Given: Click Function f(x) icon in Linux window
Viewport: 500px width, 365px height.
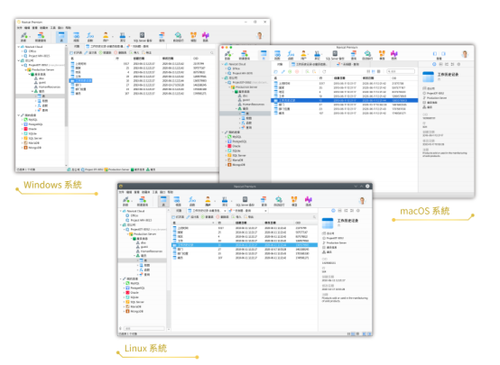Looking at the screenshot, I should coord(192,200).
